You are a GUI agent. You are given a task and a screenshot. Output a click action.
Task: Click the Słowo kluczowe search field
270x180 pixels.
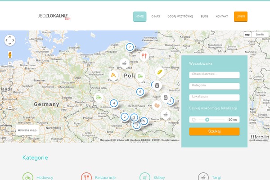click(214, 75)
